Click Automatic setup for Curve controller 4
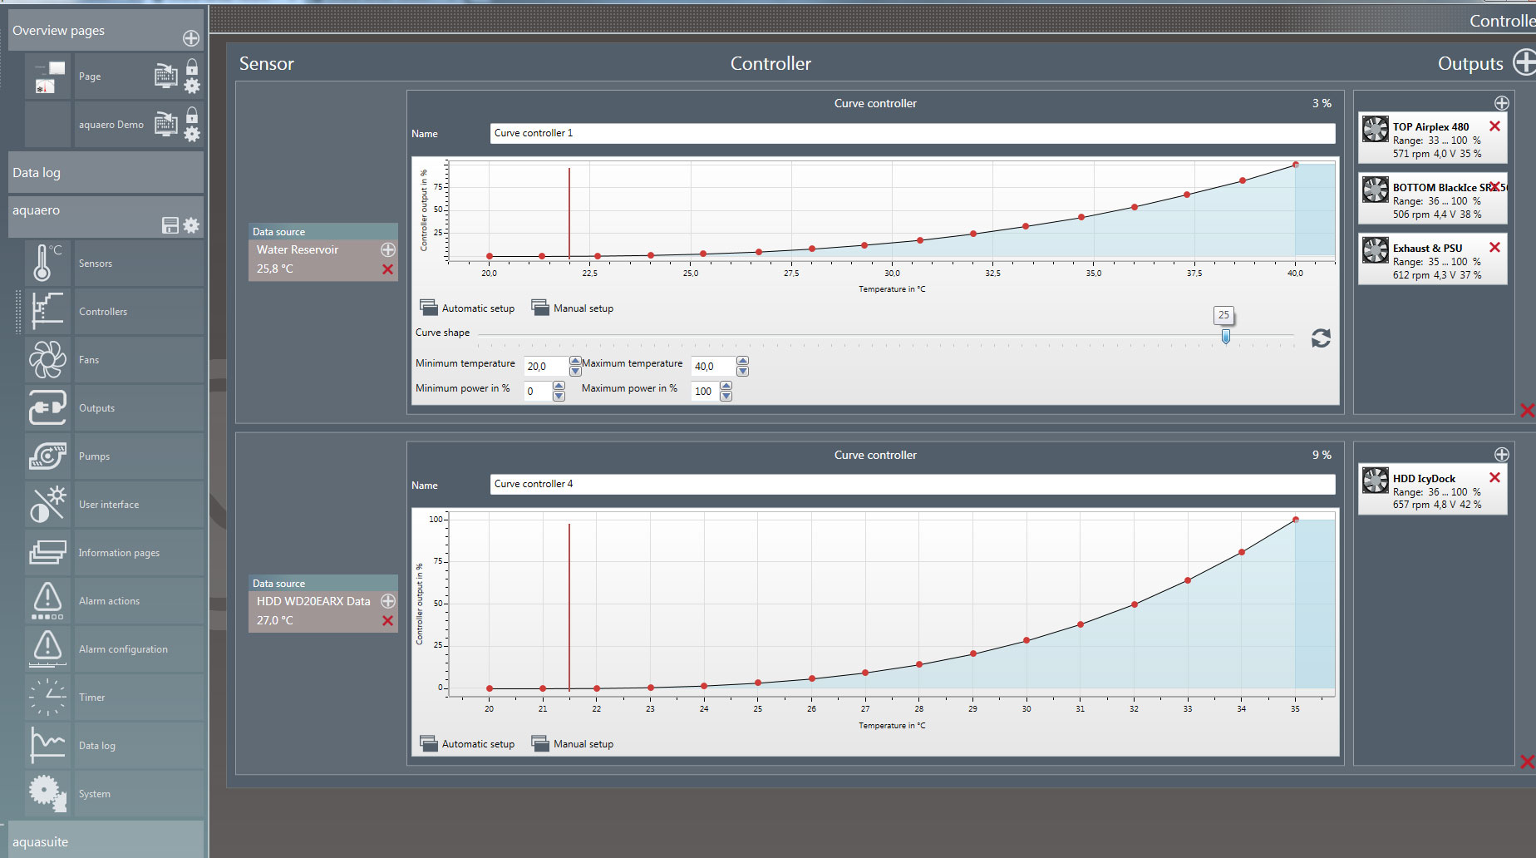 tap(467, 743)
